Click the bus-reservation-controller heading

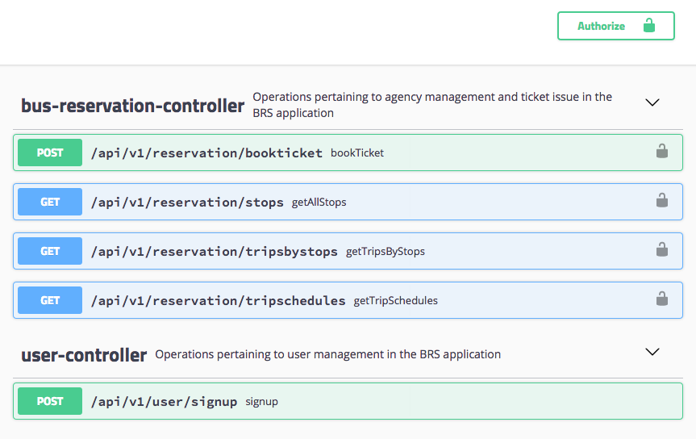[x=132, y=106]
